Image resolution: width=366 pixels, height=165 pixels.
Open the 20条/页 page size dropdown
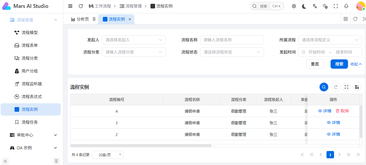(x=108, y=155)
